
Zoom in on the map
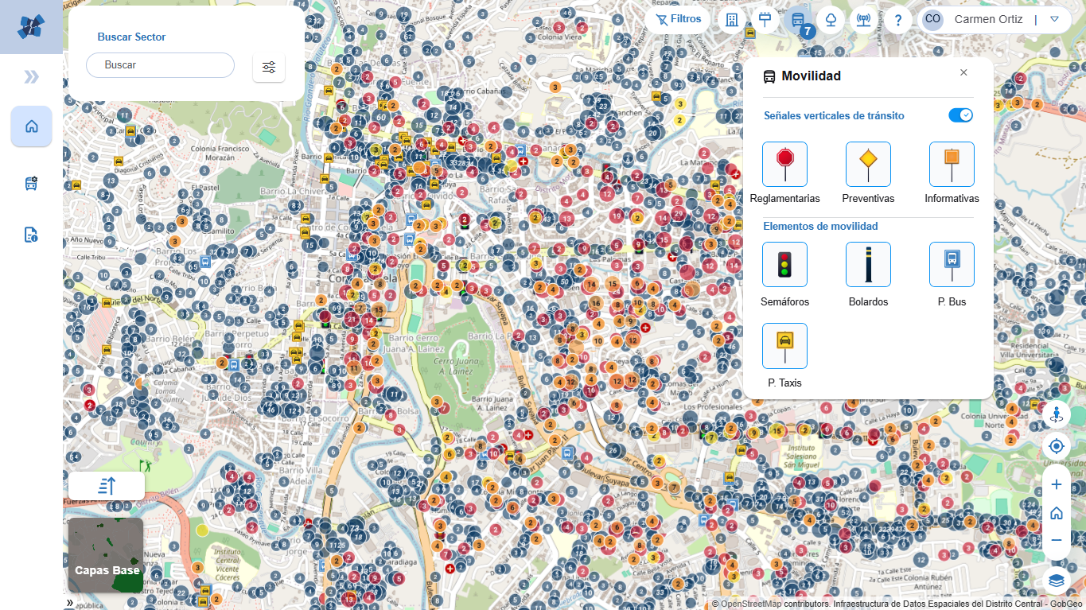[1056, 484]
